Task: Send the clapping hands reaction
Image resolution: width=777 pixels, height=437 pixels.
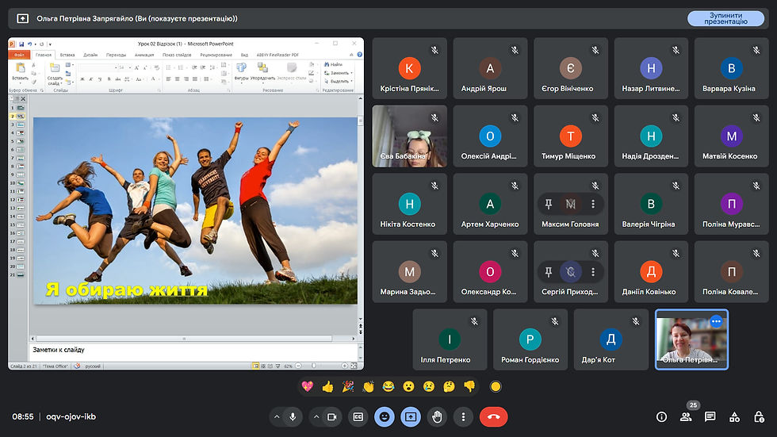Action: coord(368,386)
